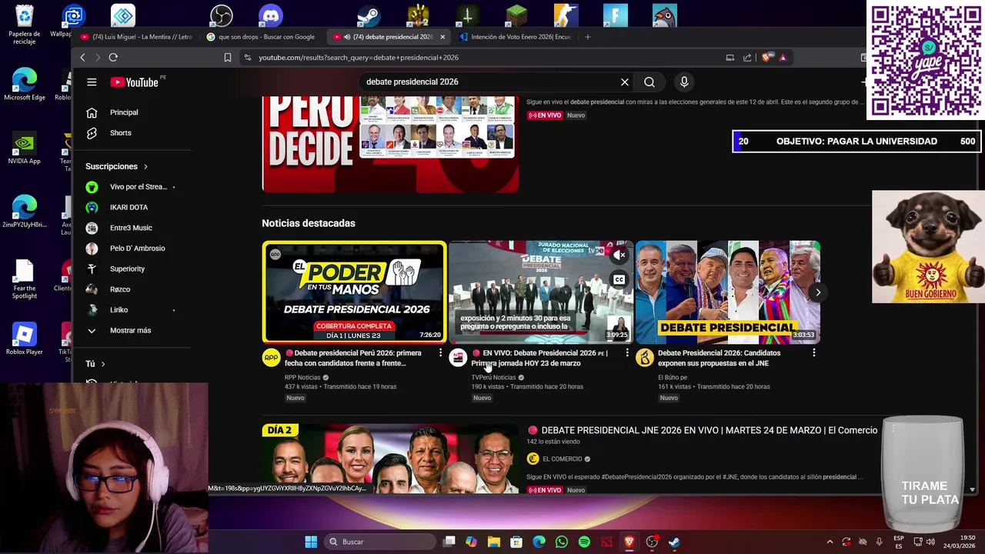
Task: Select the Discord desktop shortcut
Action: click(x=271, y=15)
